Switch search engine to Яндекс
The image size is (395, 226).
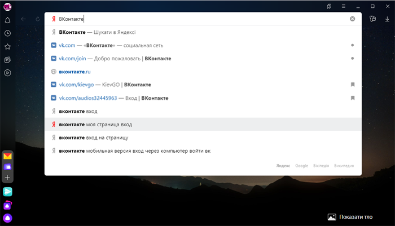click(283, 166)
